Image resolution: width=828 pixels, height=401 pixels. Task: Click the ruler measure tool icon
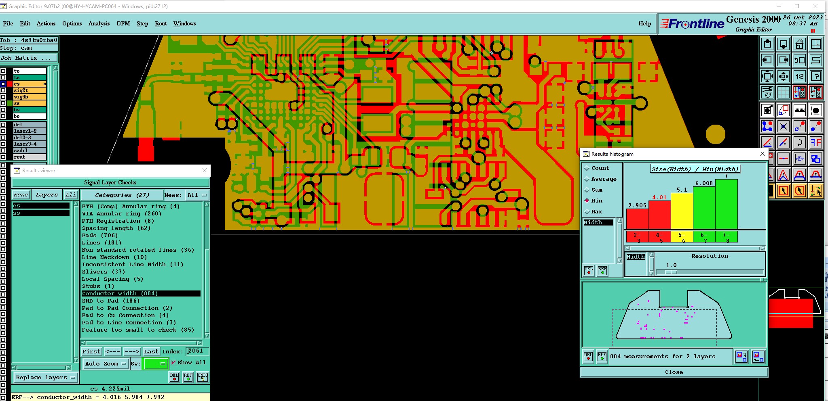[x=799, y=110]
